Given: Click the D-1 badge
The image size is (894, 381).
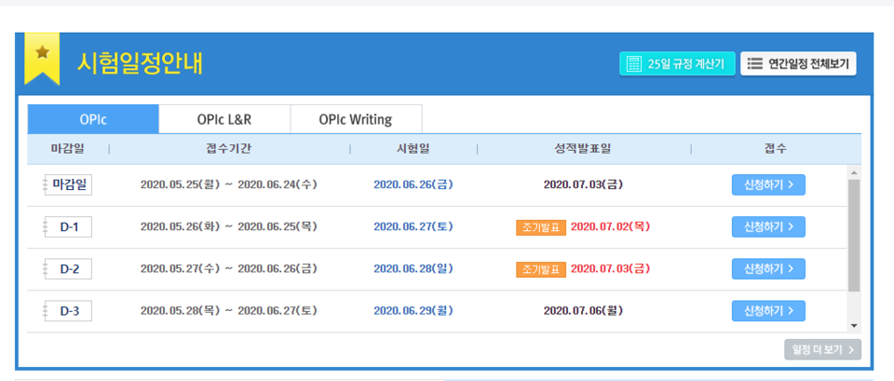Looking at the screenshot, I should [x=68, y=227].
